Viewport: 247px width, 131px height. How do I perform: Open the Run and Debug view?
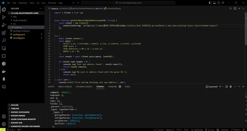pos(4,25)
